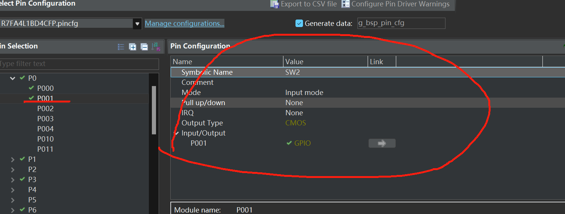Click the Symbolic Name property row label
The width and height of the screenshot is (565, 214).
pyautogui.click(x=207, y=72)
